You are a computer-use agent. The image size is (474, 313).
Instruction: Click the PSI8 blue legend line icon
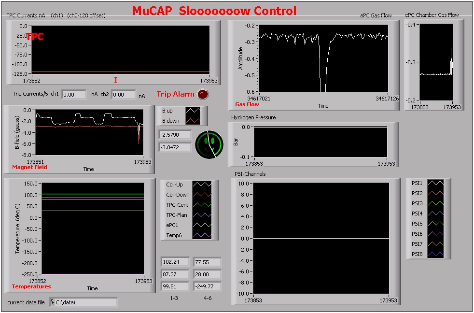point(435,254)
